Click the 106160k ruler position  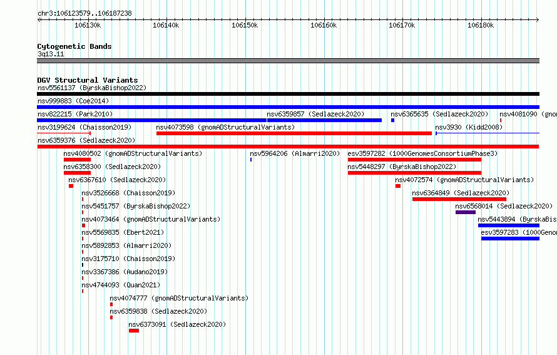(324, 25)
